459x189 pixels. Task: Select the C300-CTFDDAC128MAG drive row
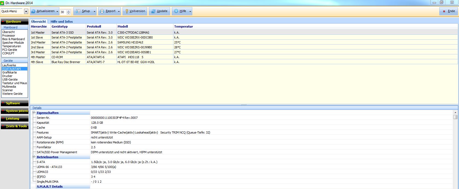(244, 33)
